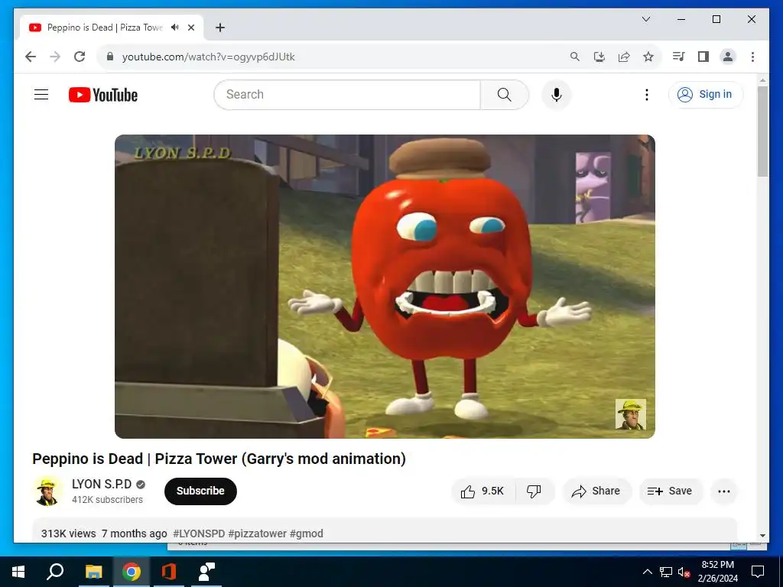Click the YouTube search magnifier button
783x587 pixels.
505,94
